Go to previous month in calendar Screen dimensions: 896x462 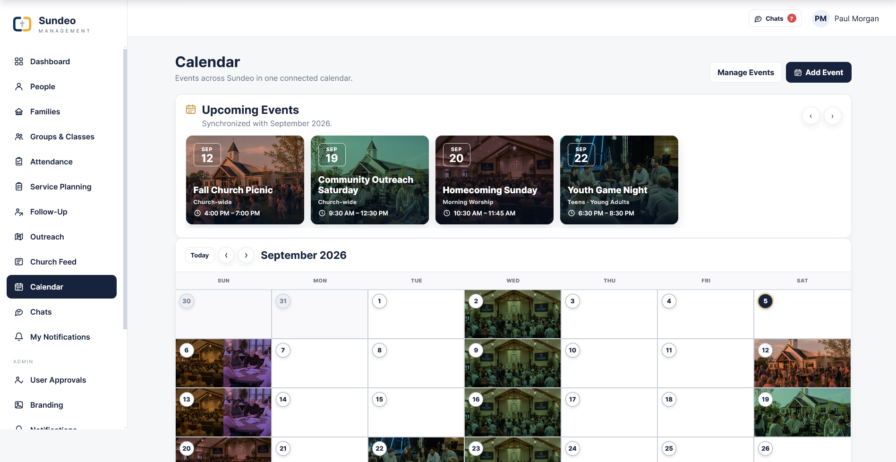[x=226, y=255]
